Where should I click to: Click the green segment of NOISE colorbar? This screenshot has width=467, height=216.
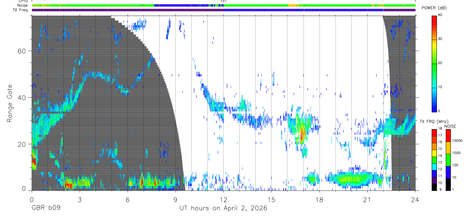click(448, 160)
